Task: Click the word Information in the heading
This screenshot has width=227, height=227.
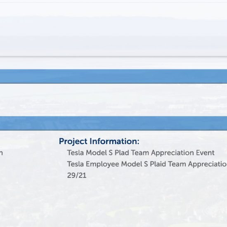Action: coord(114,141)
